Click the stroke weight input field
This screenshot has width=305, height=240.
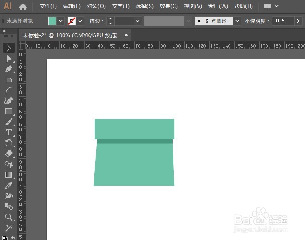124,21
